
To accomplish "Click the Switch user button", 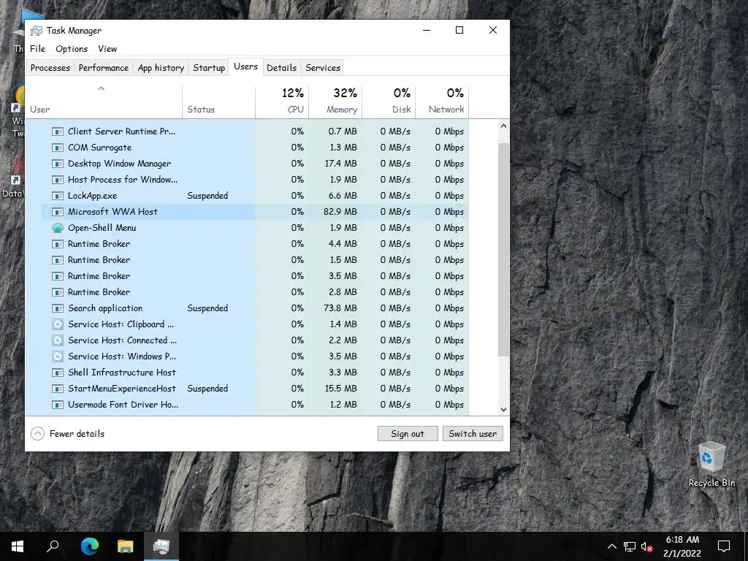I will tap(473, 434).
